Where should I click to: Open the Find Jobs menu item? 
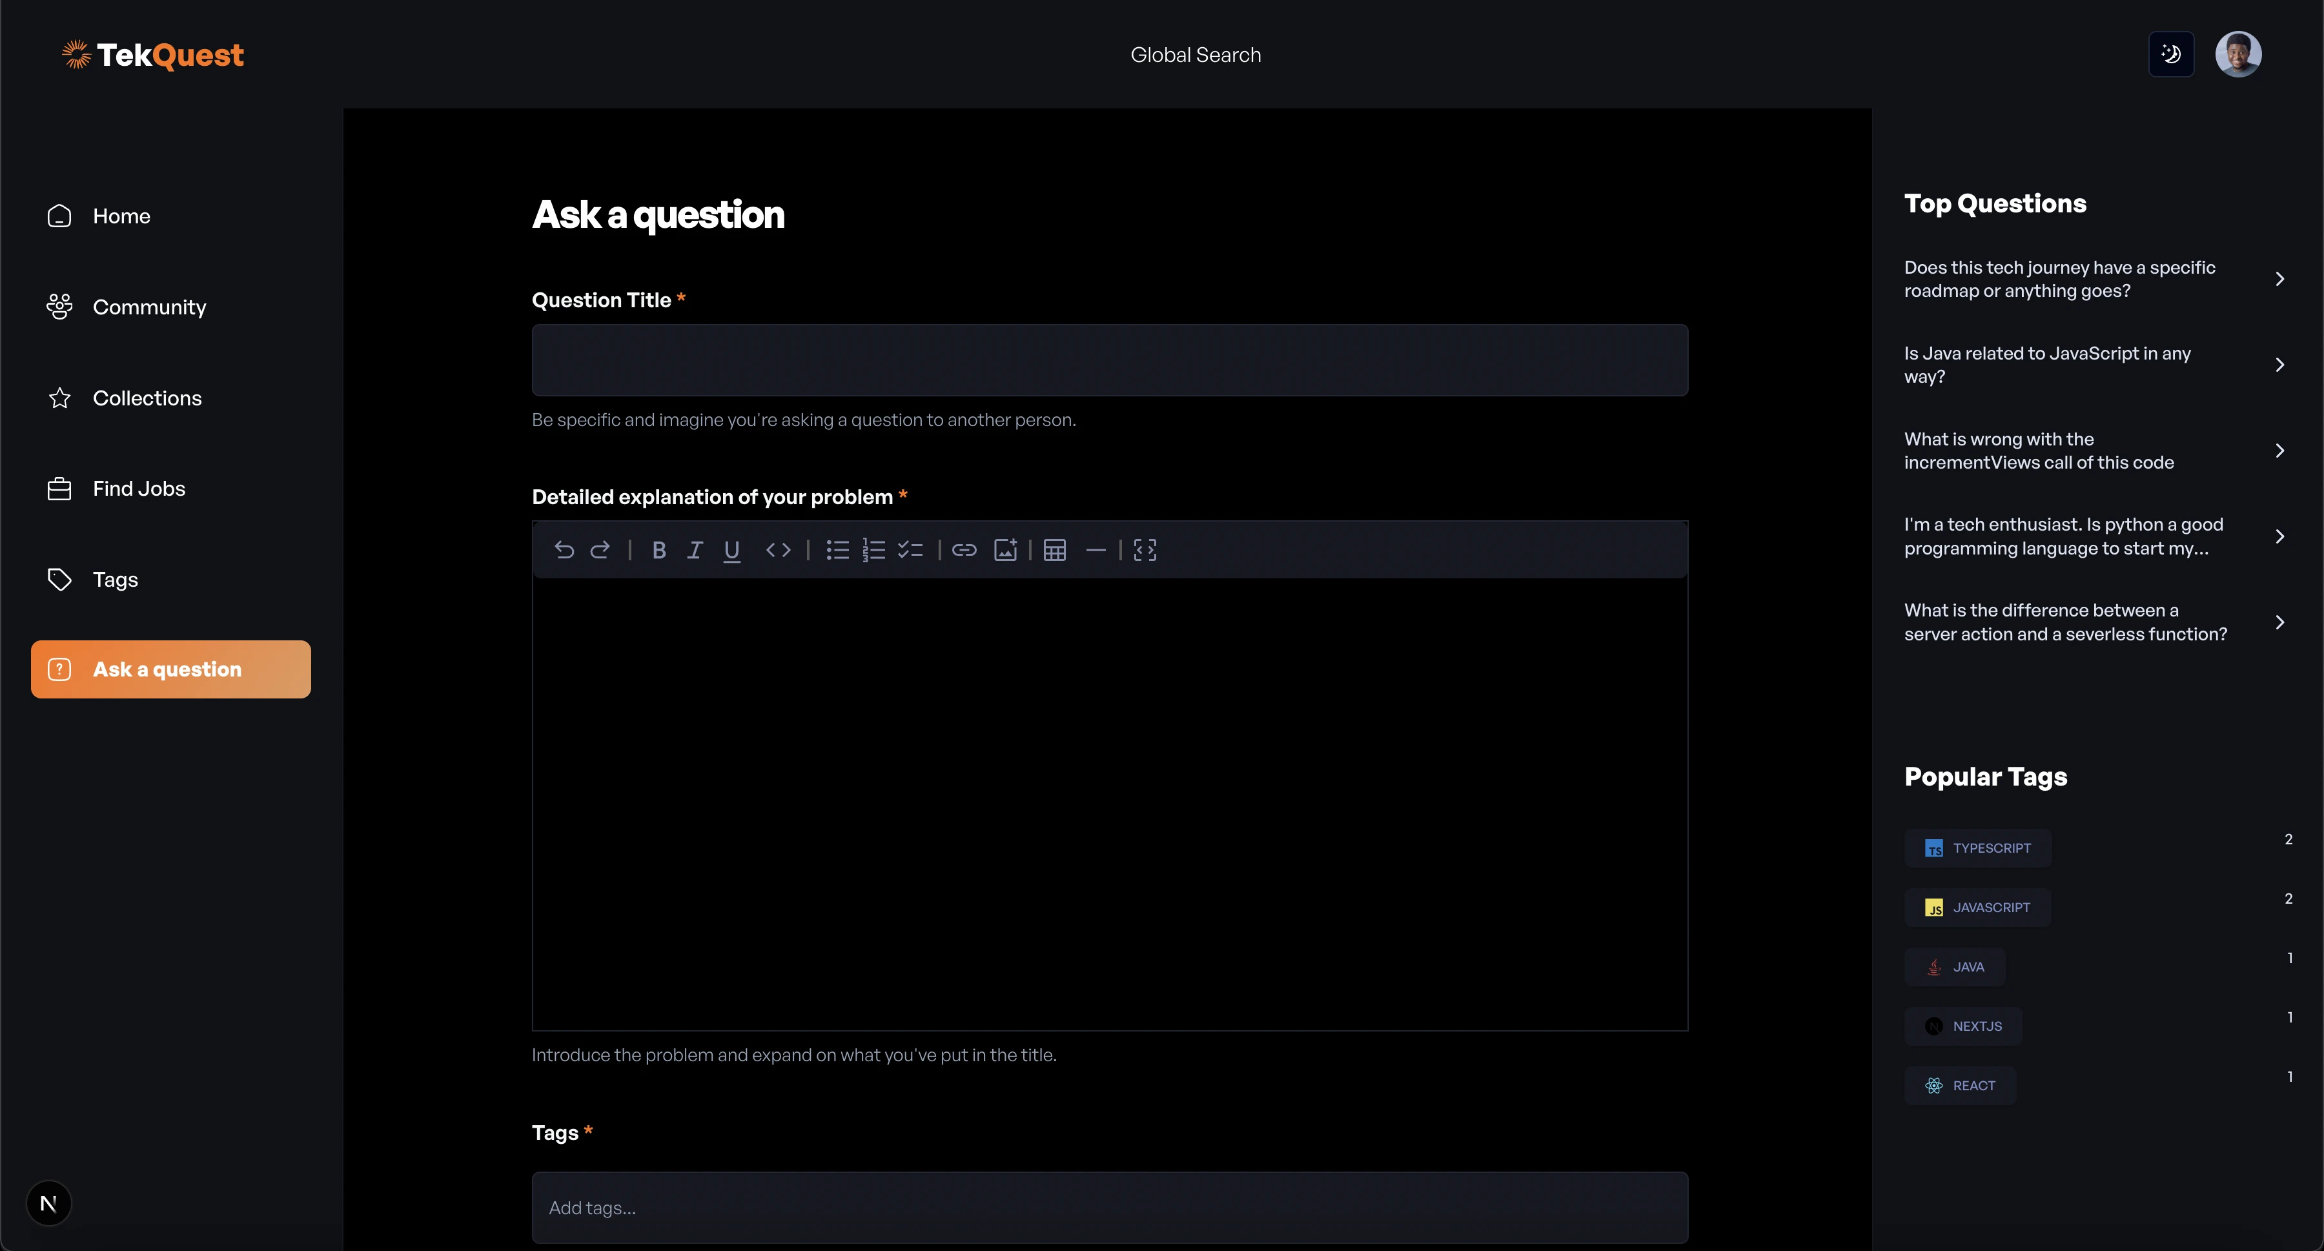170,489
